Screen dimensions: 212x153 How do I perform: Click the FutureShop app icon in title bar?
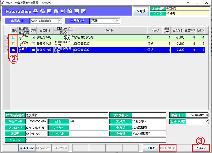2,2
